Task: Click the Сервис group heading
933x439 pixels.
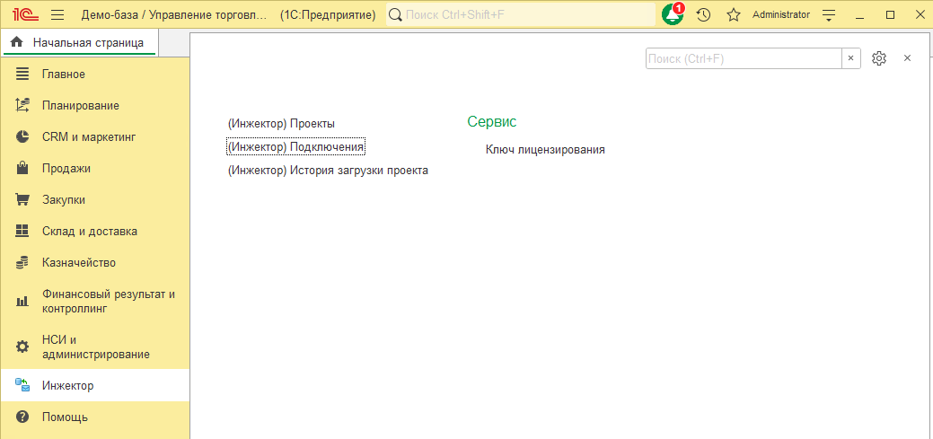Action: pyautogui.click(x=492, y=122)
